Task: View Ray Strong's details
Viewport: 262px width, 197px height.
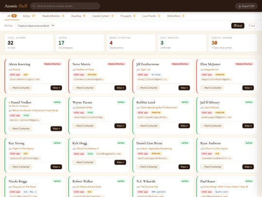Action: click(x=56, y=167)
